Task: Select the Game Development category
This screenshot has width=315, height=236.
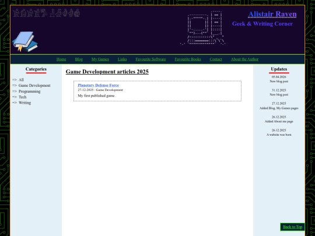Action: (34, 86)
